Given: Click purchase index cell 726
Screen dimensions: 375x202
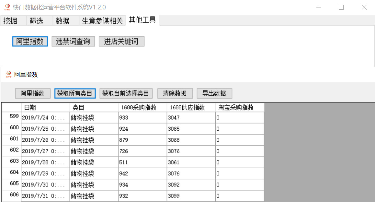Looking at the screenshot, I should pyautogui.click(x=142, y=151).
